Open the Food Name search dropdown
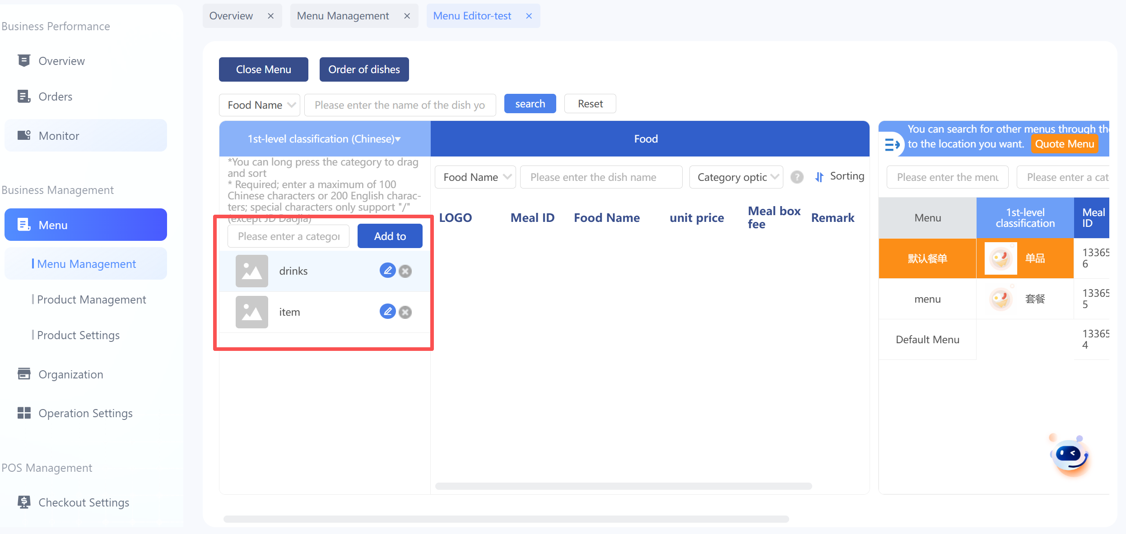The width and height of the screenshot is (1126, 534). pyautogui.click(x=259, y=105)
